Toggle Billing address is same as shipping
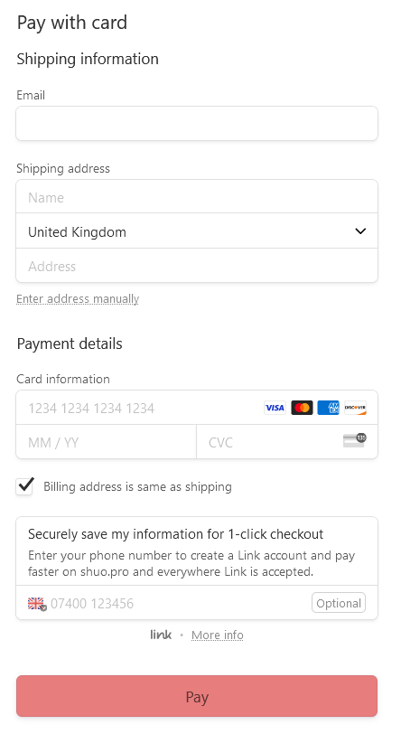Image resolution: width=401 pixels, height=734 pixels. point(24,486)
